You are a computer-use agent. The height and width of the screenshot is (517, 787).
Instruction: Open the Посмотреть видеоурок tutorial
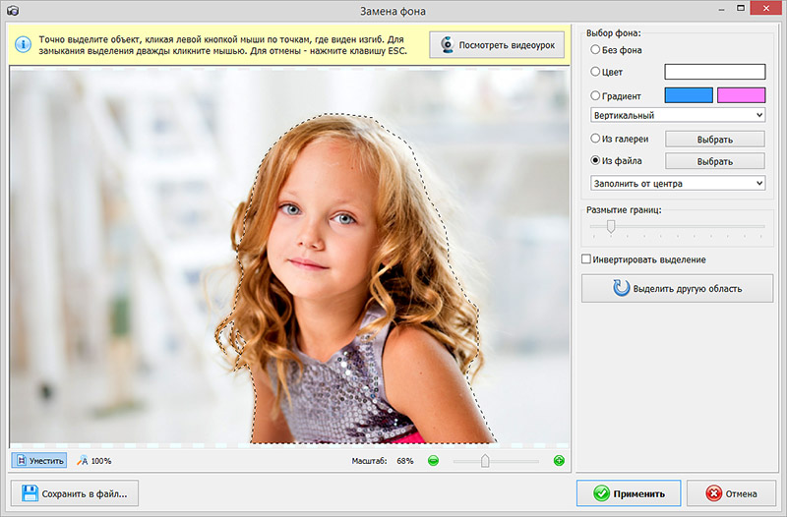(497, 44)
